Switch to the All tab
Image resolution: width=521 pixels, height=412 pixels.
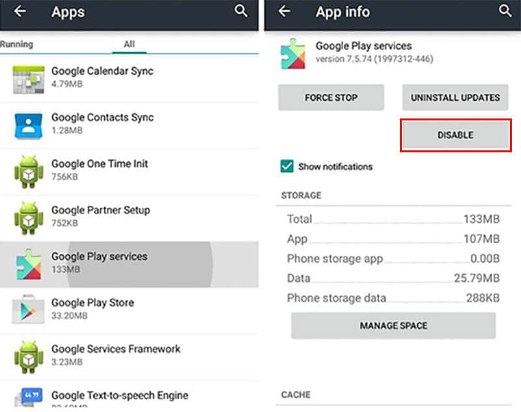coord(129,44)
